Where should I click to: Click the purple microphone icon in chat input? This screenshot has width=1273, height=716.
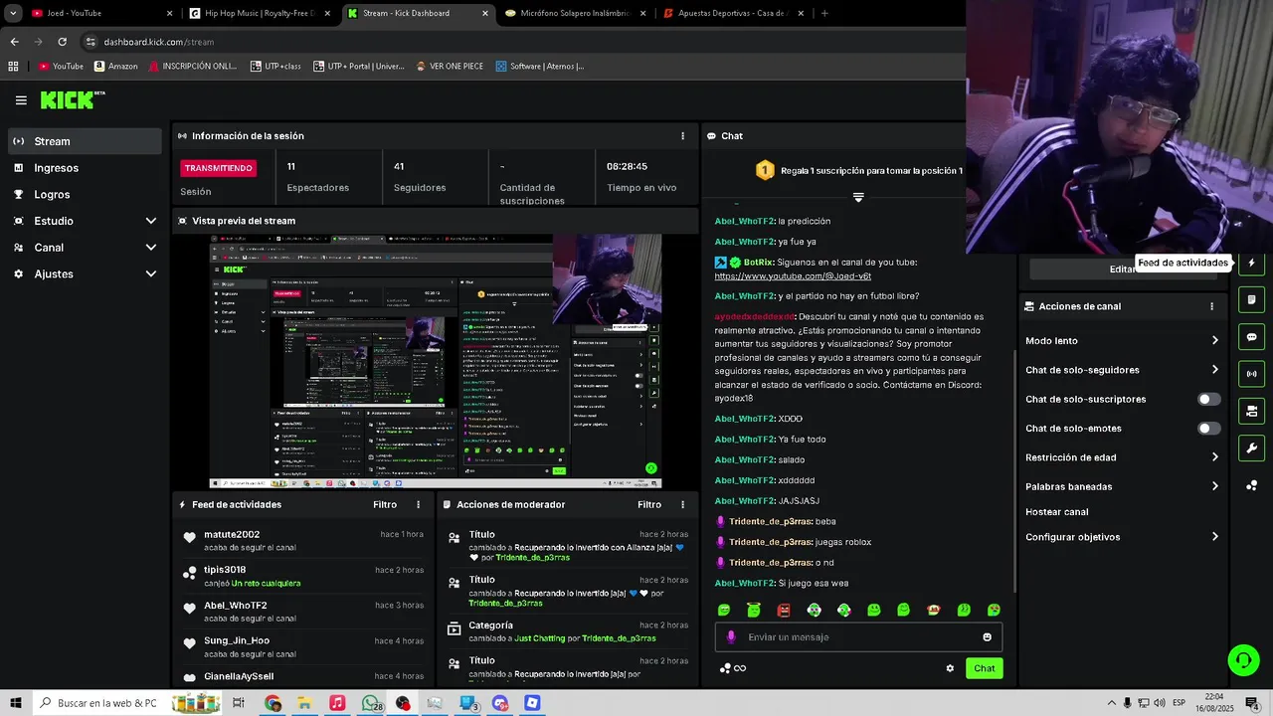pos(731,637)
